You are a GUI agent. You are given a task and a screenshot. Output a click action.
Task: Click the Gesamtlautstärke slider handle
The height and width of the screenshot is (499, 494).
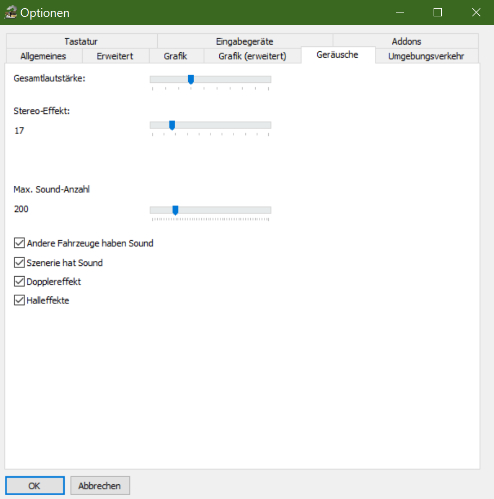191,80
